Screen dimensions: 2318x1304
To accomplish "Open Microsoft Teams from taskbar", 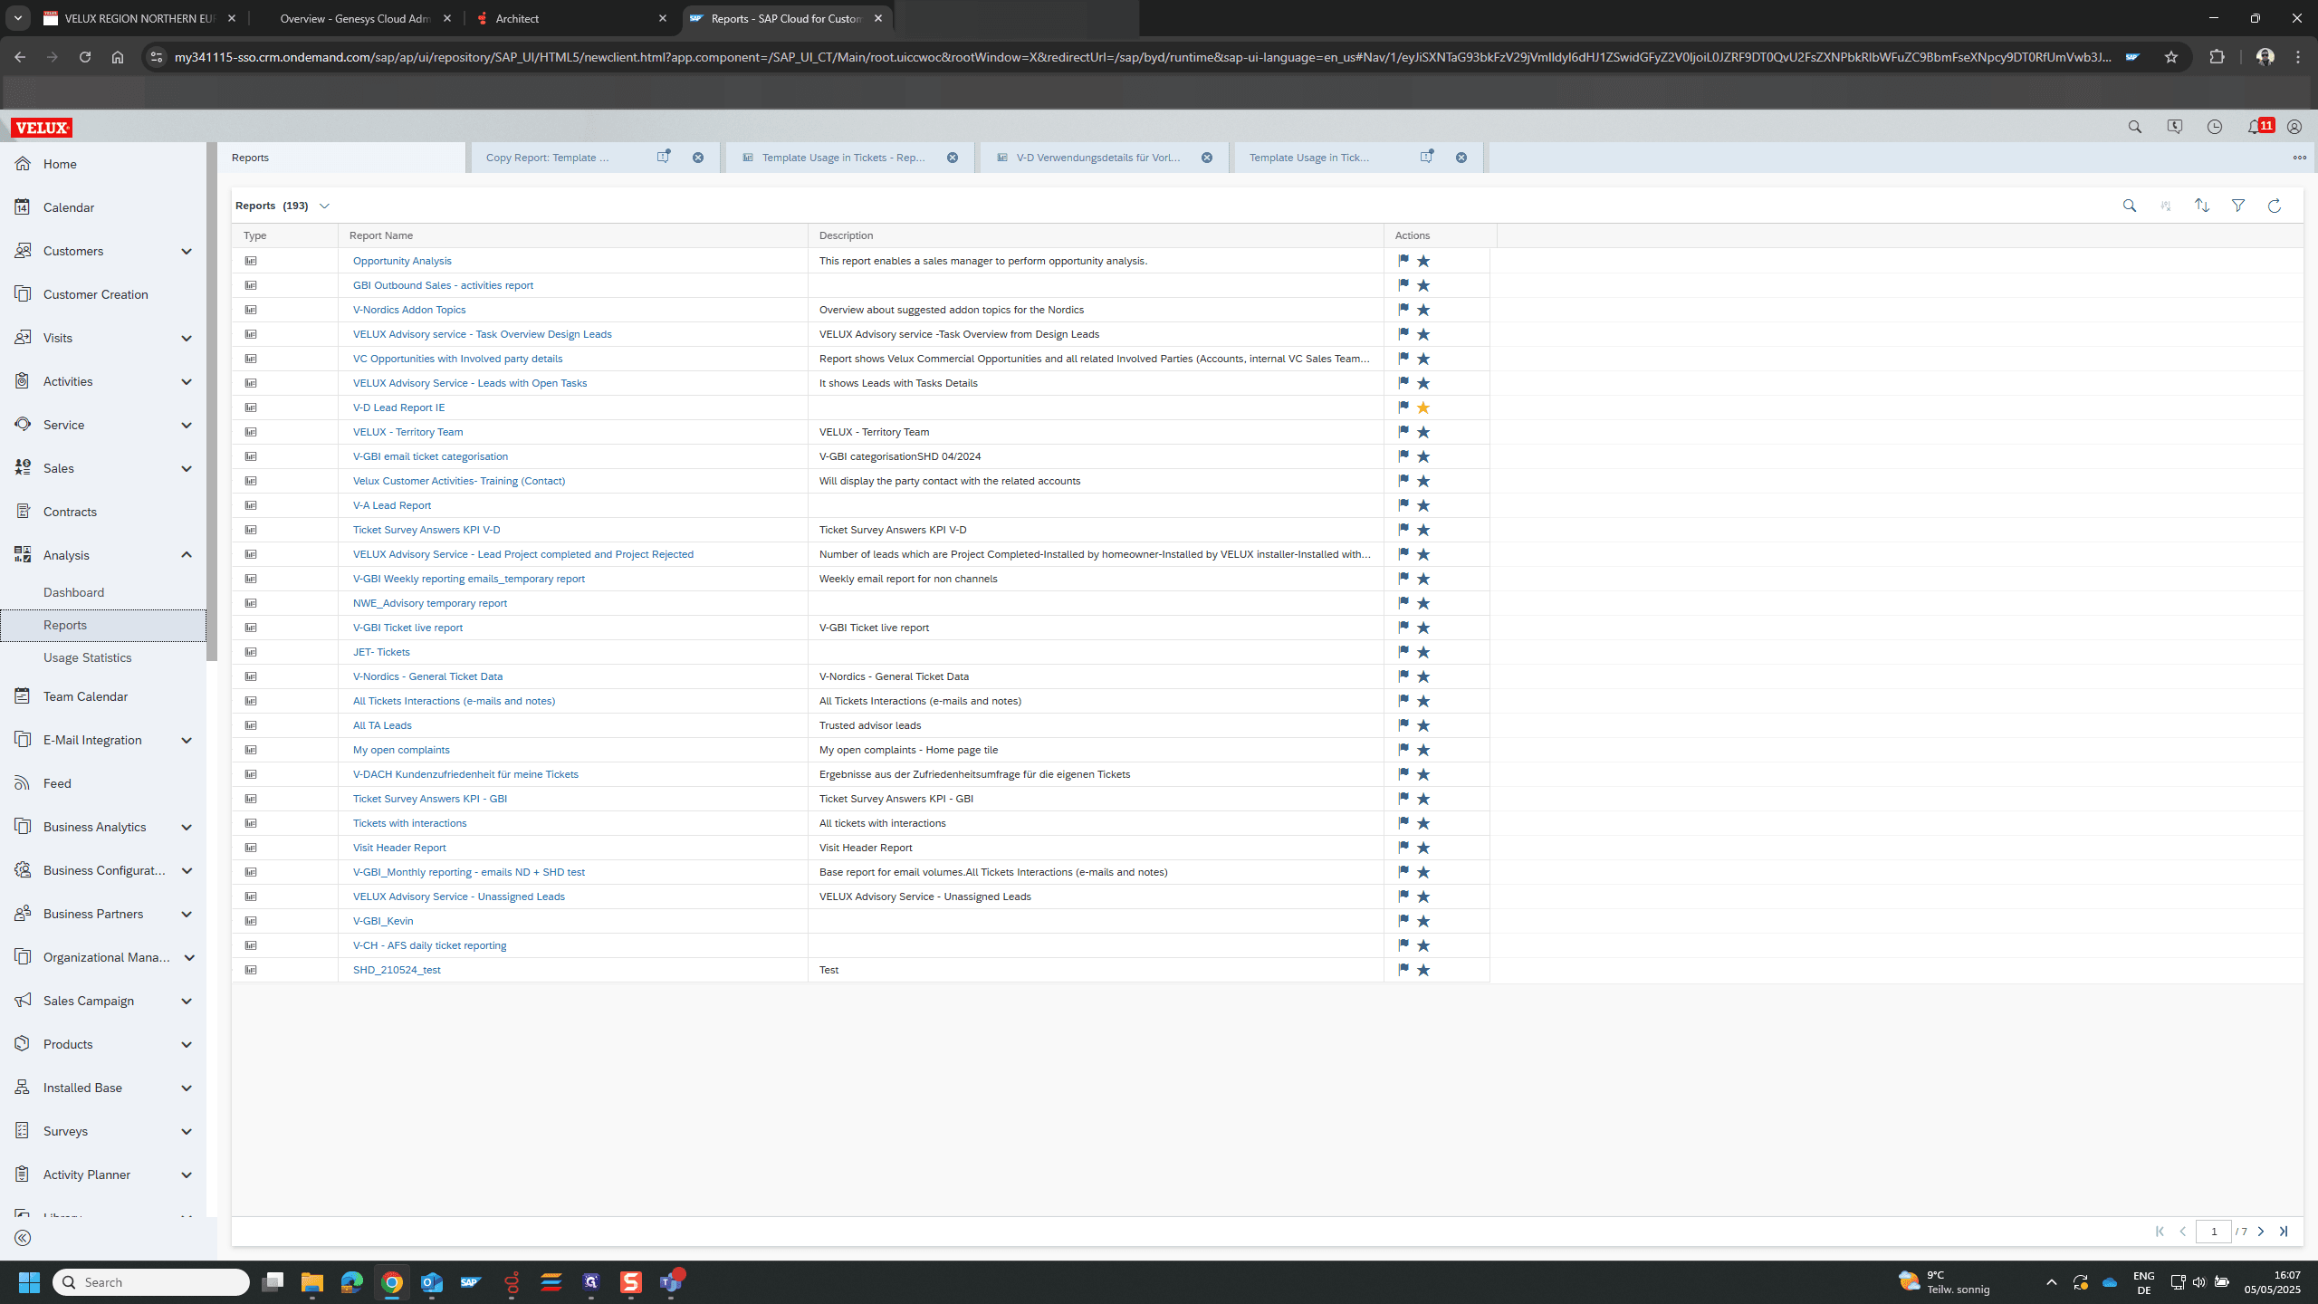I will click(x=671, y=1282).
